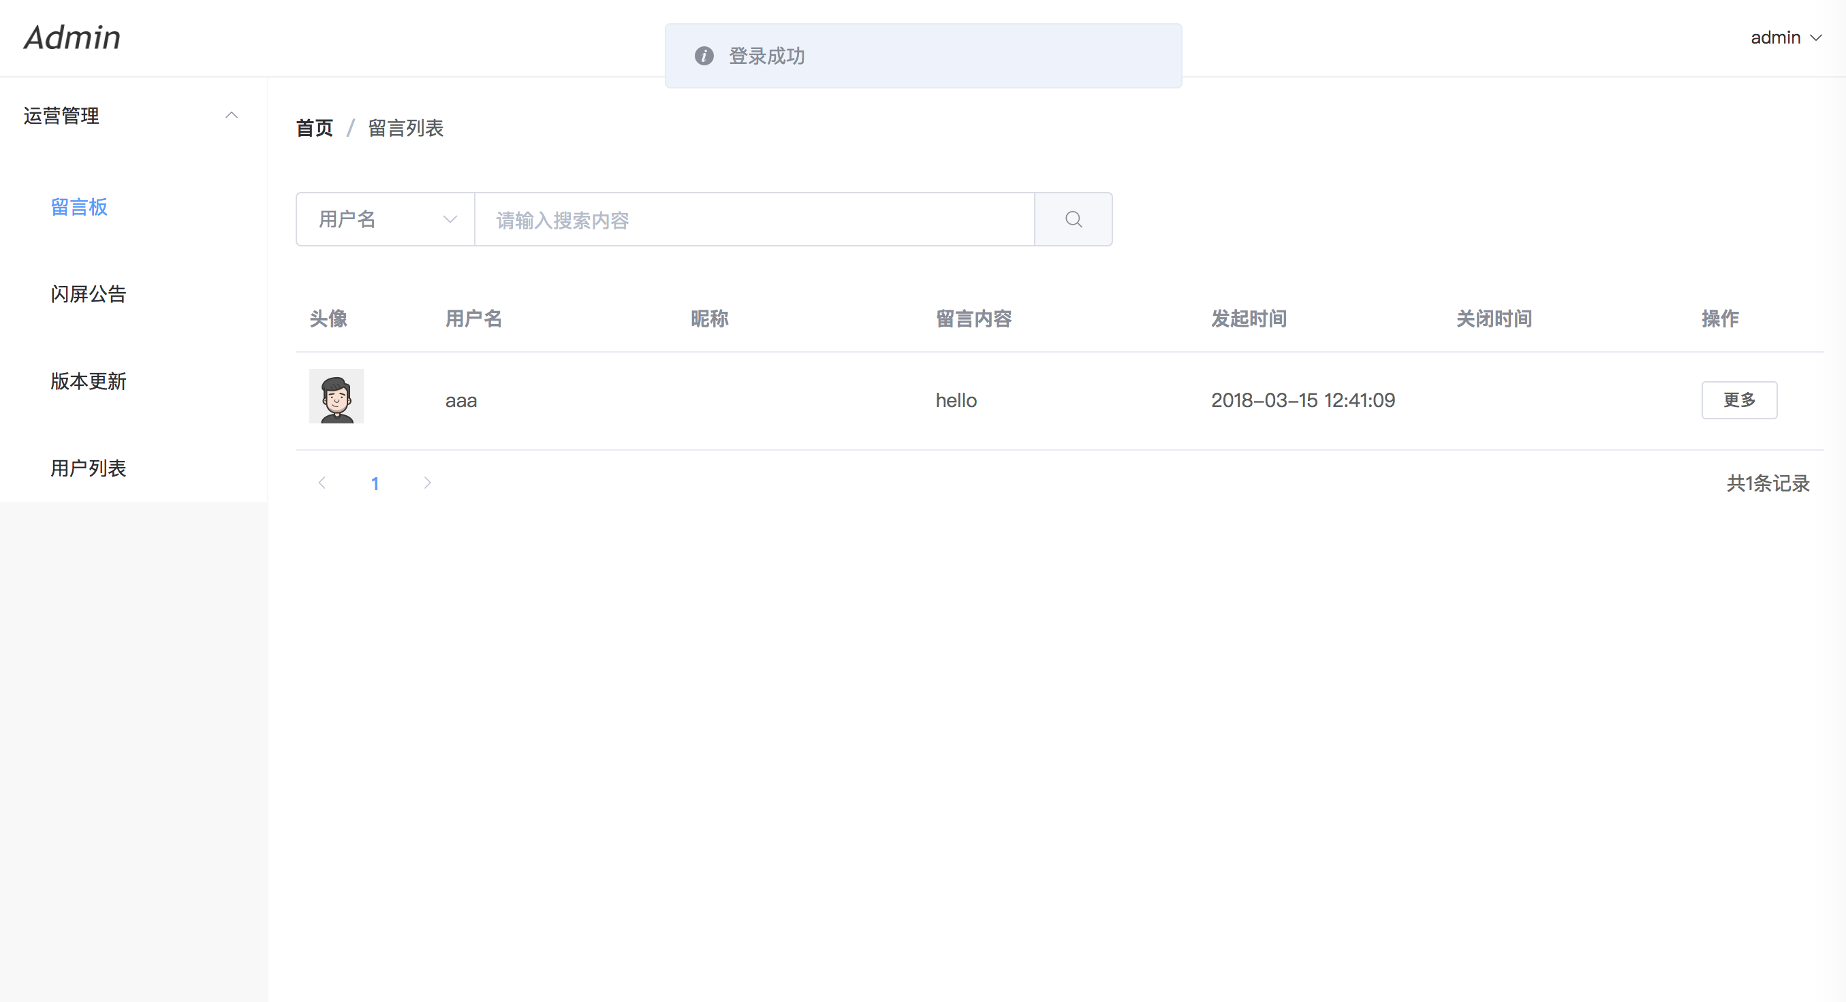Click the hello message cell
Image resolution: width=1846 pixels, height=1002 pixels.
(956, 400)
